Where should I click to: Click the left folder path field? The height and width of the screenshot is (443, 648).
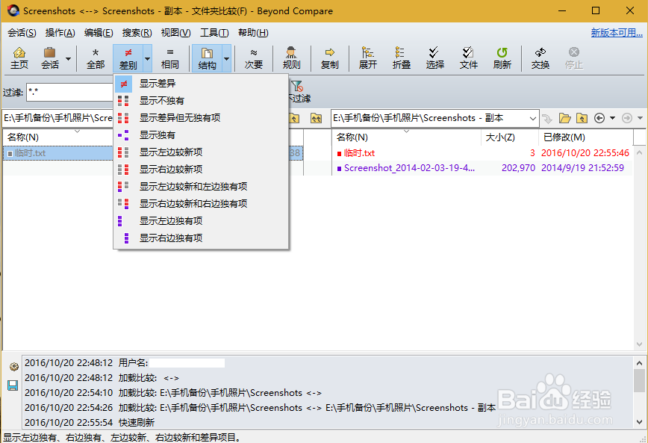(57, 118)
